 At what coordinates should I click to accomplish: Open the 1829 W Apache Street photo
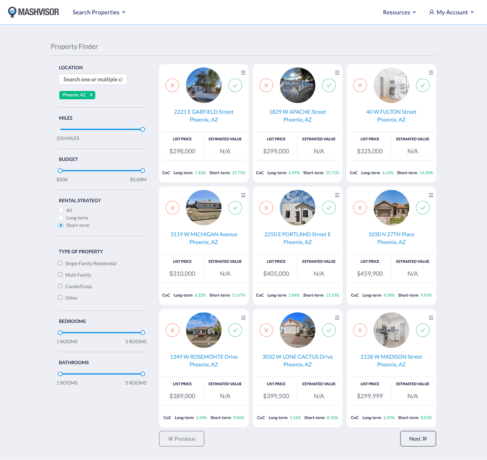click(x=298, y=85)
